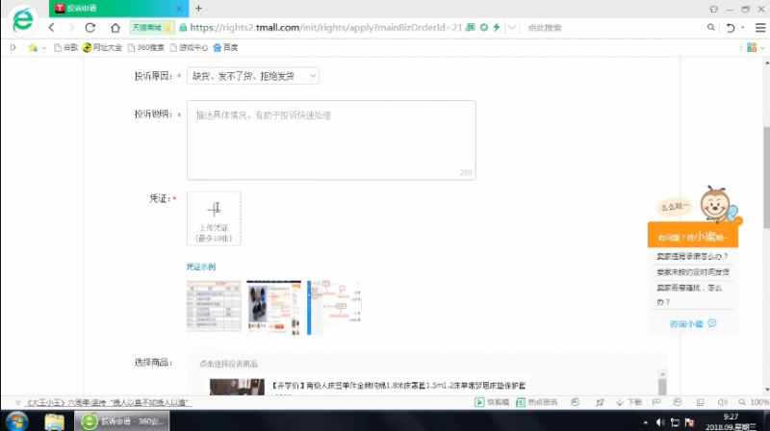Click the URL address field
The width and height of the screenshot is (770, 431).
[325, 28]
